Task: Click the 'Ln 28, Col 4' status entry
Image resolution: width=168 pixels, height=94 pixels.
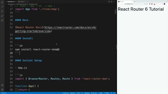Action: (66, 93)
